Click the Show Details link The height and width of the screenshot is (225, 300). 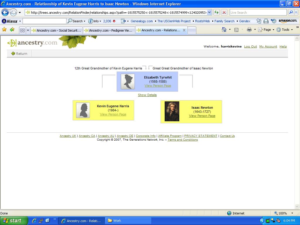tap(147, 95)
